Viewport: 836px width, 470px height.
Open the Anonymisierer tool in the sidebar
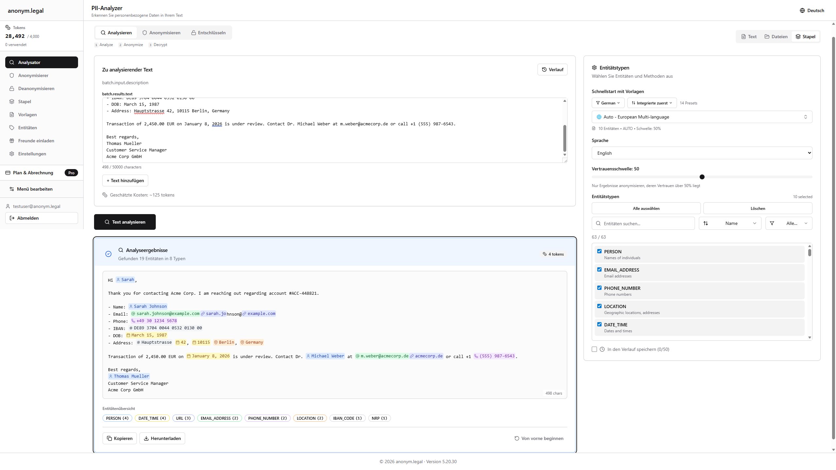pos(33,75)
